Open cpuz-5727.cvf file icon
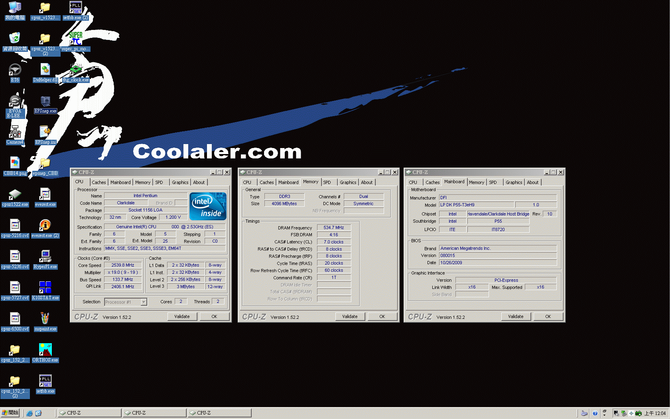This screenshot has width=670, height=419. (15, 291)
